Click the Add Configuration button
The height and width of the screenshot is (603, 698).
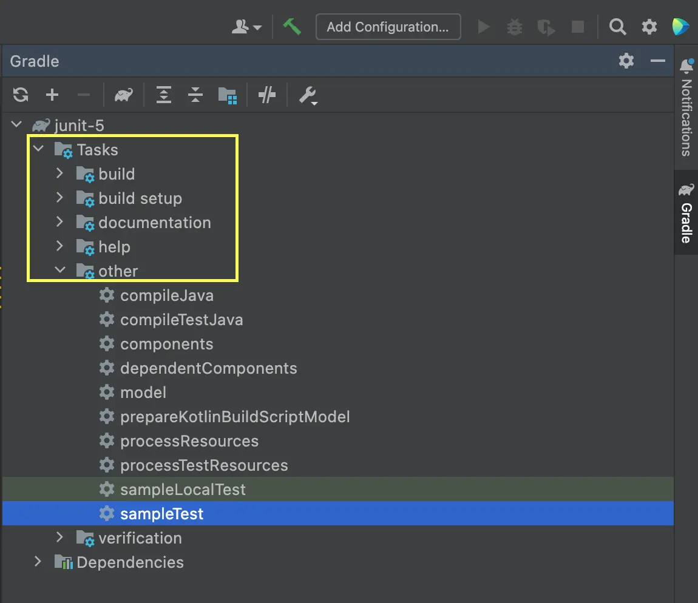388,27
